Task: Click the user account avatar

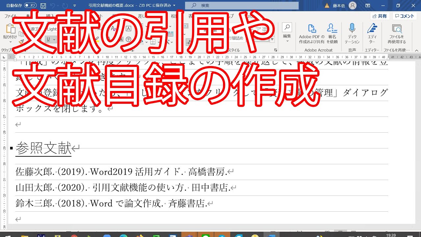Action: tap(352, 6)
